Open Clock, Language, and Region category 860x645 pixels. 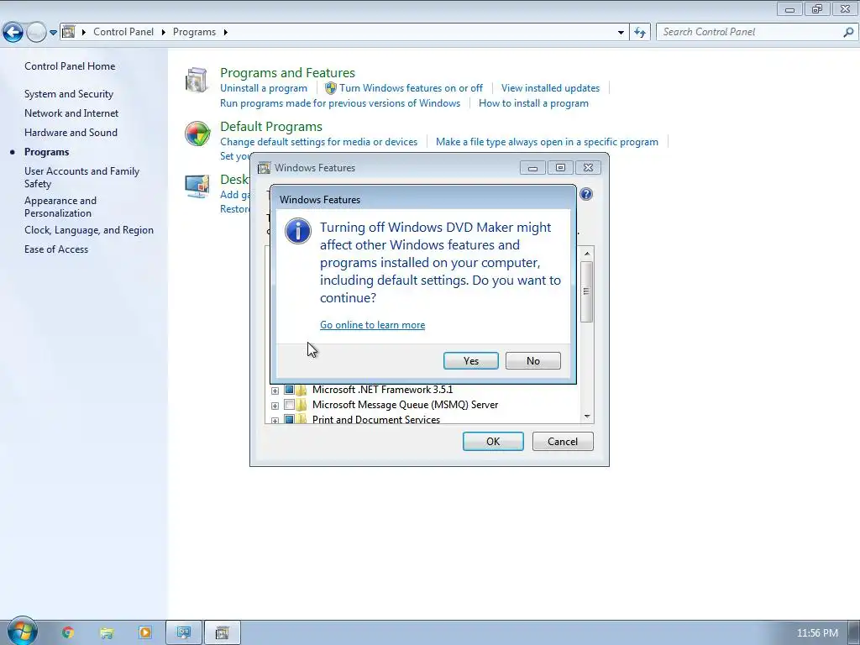tap(89, 230)
